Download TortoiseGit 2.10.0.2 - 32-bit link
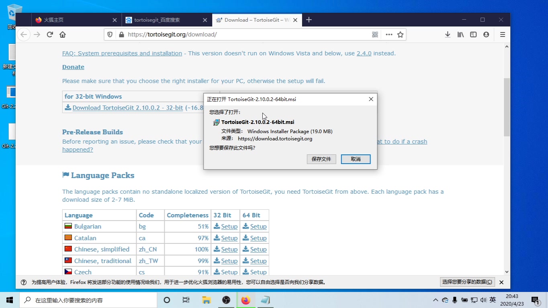This screenshot has width=548, height=308. pyautogui.click(x=128, y=107)
